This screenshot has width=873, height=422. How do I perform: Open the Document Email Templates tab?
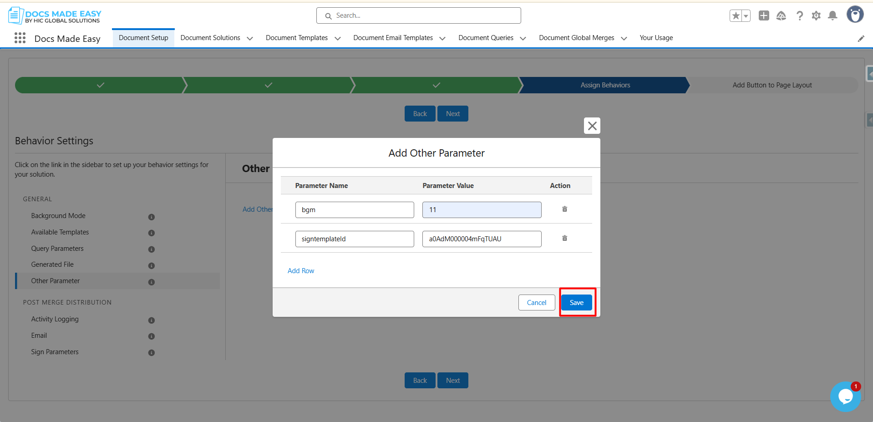pos(393,38)
